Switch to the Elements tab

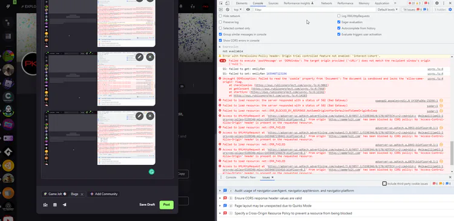242,3
